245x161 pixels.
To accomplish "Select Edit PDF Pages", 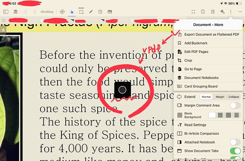I will (196, 52).
